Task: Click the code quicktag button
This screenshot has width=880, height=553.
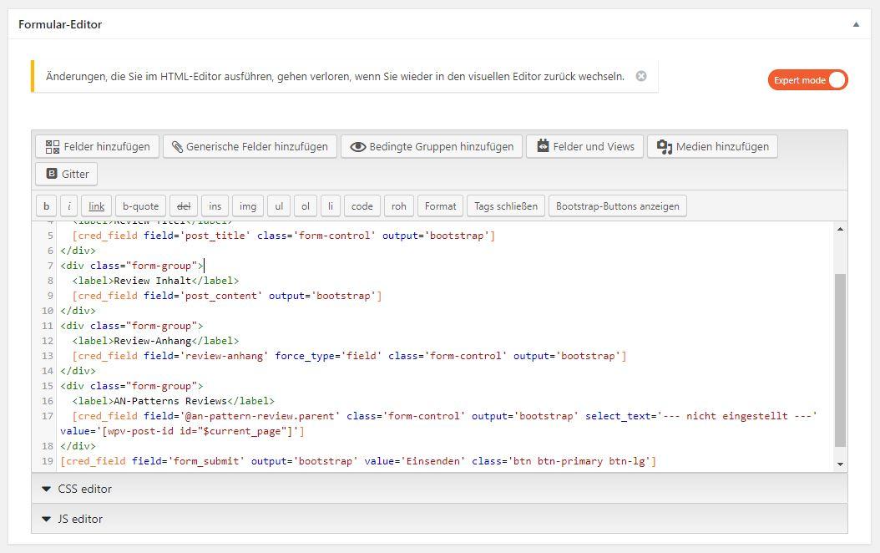Action: [362, 206]
